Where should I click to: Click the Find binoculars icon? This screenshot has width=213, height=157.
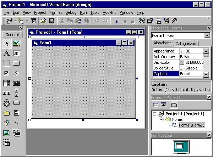point(87,21)
